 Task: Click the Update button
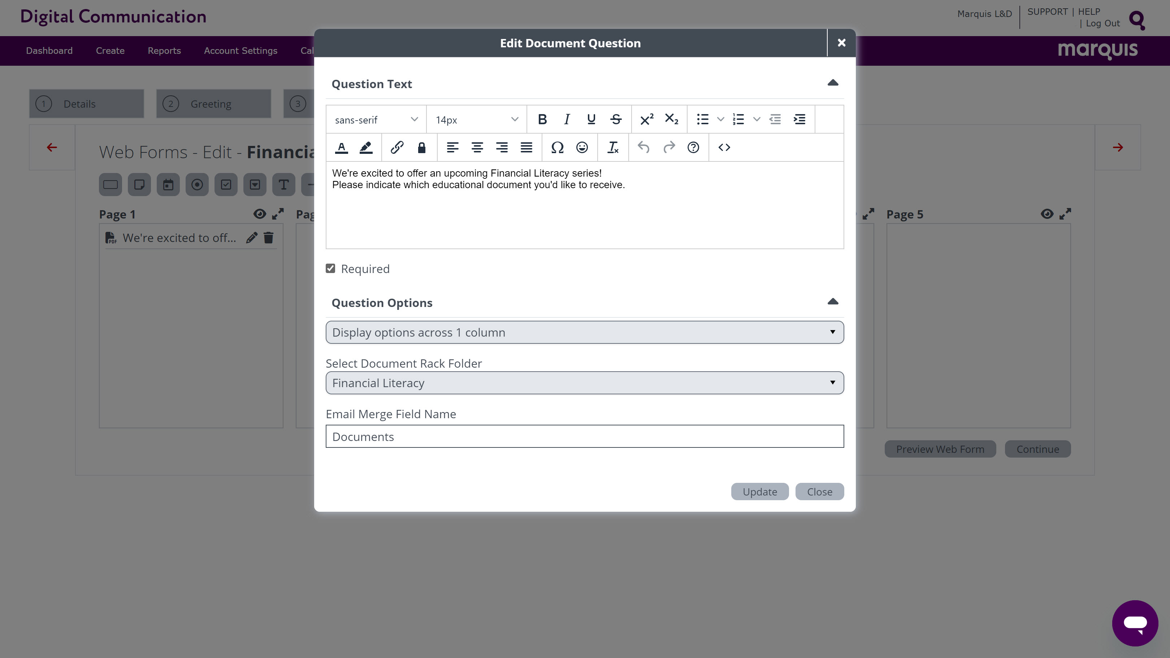click(x=760, y=492)
